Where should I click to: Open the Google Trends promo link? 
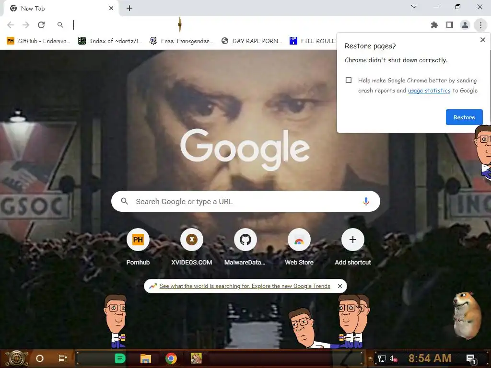pos(245,286)
